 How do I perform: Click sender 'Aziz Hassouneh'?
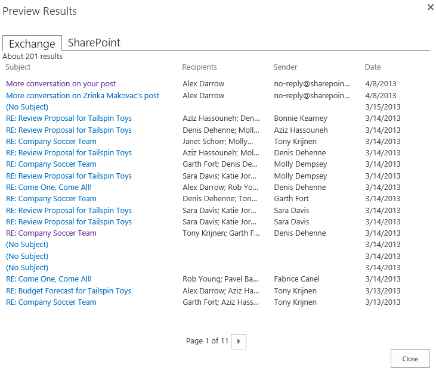click(301, 130)
